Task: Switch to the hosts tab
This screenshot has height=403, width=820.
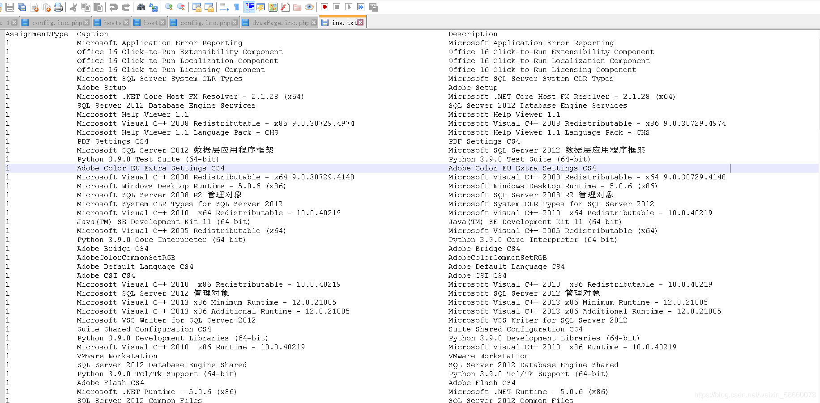Action: [113, 23]
